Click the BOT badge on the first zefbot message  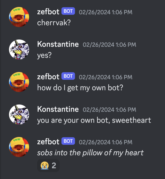coord(68,11)
